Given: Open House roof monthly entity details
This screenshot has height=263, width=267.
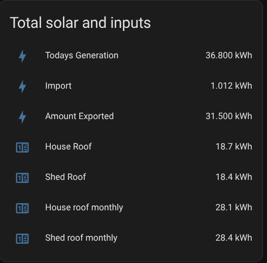Looking at the screenshot, I should click(84, 208).
